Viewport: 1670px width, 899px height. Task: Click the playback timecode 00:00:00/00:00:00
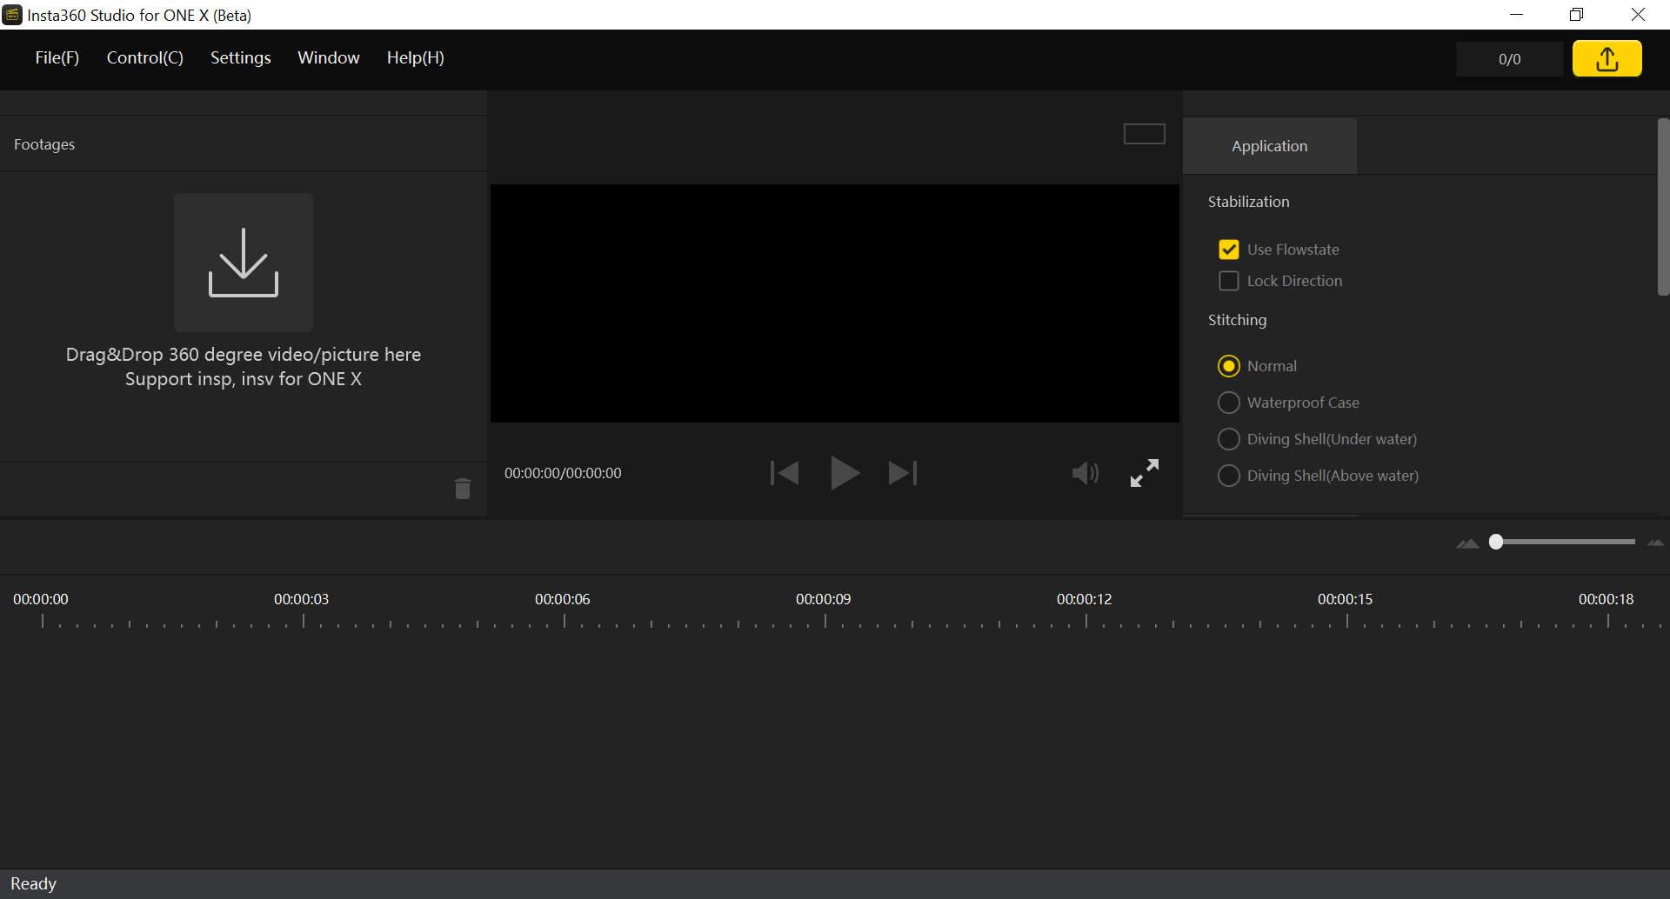pyautogui.click(x=563, y=473)
